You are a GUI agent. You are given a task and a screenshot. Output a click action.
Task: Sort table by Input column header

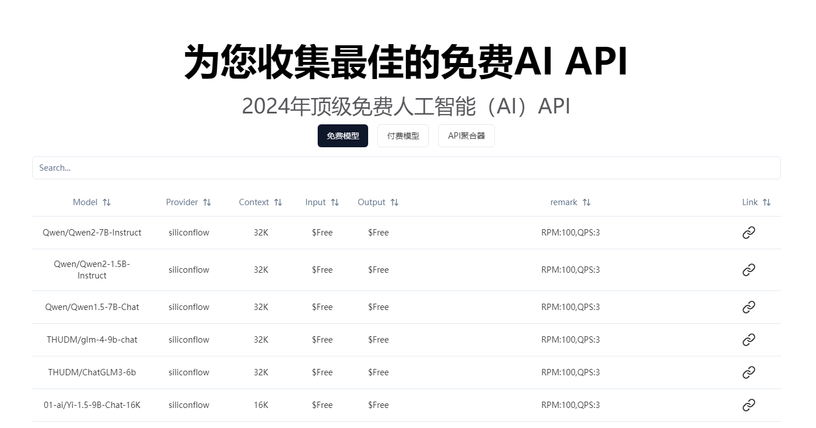[322, 202]
